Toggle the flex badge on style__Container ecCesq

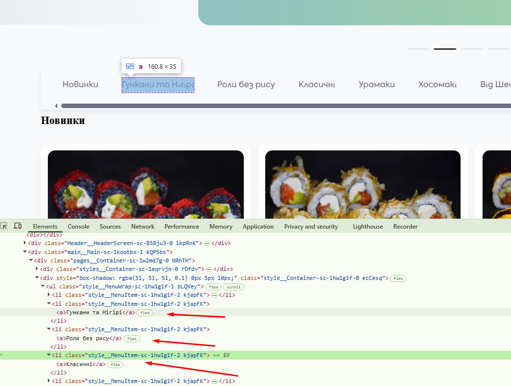point(398,278)
